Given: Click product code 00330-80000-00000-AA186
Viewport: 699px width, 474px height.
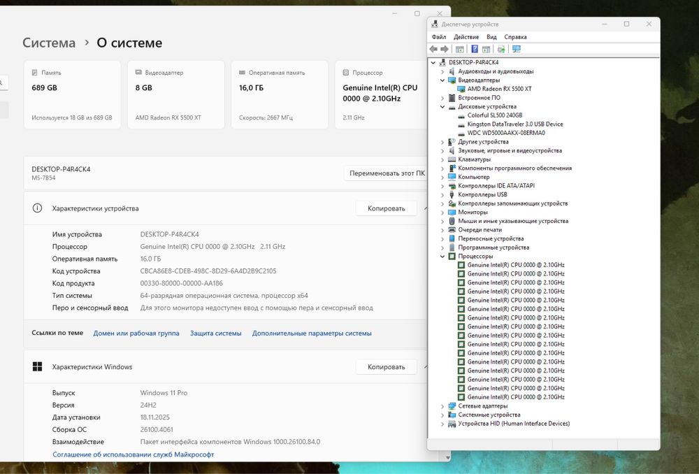Looking at the screenshot, I should coord(182,283).
